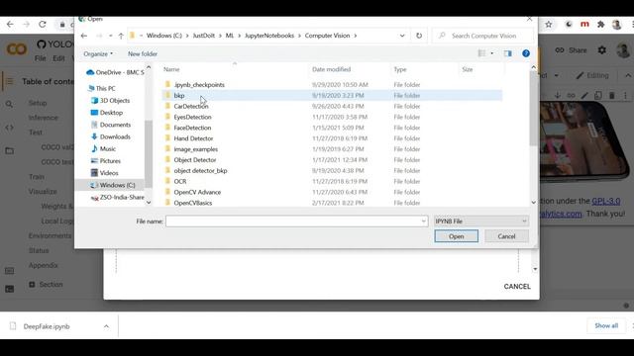Click the Search Computer Vision box
Screen dimensions: 634x356
coord(483,36)
